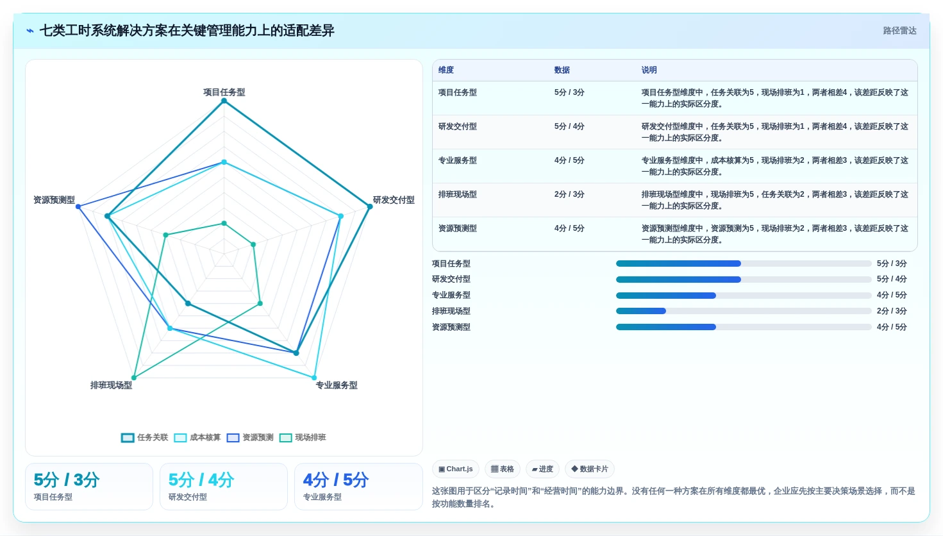Click the 2分 / 3分 table value
This screenshot has height=536, width=943.
[569, 194]
